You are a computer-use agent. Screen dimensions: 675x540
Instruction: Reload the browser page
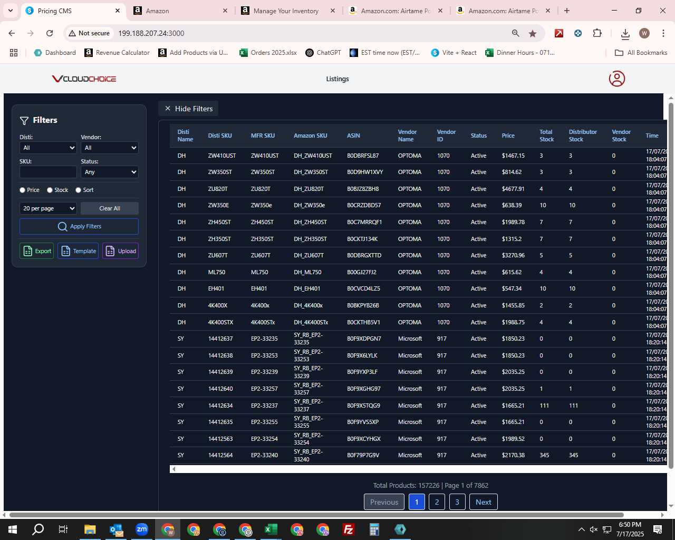point(50,33)
